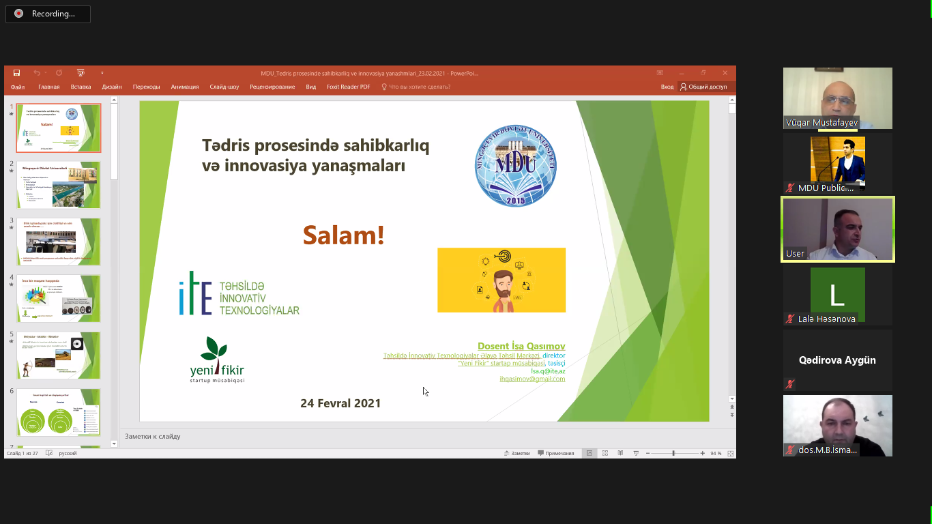Toggle the Заметки notes pane button
The width and height of the screenshot is (932, 524).
pyautogui.click(x=516, y=453)
